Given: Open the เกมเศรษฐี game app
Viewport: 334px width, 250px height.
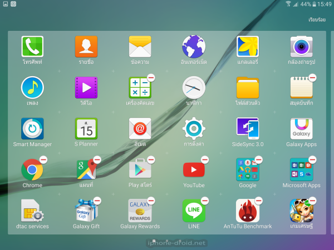Looking at the screenshot, I should 301,211.
